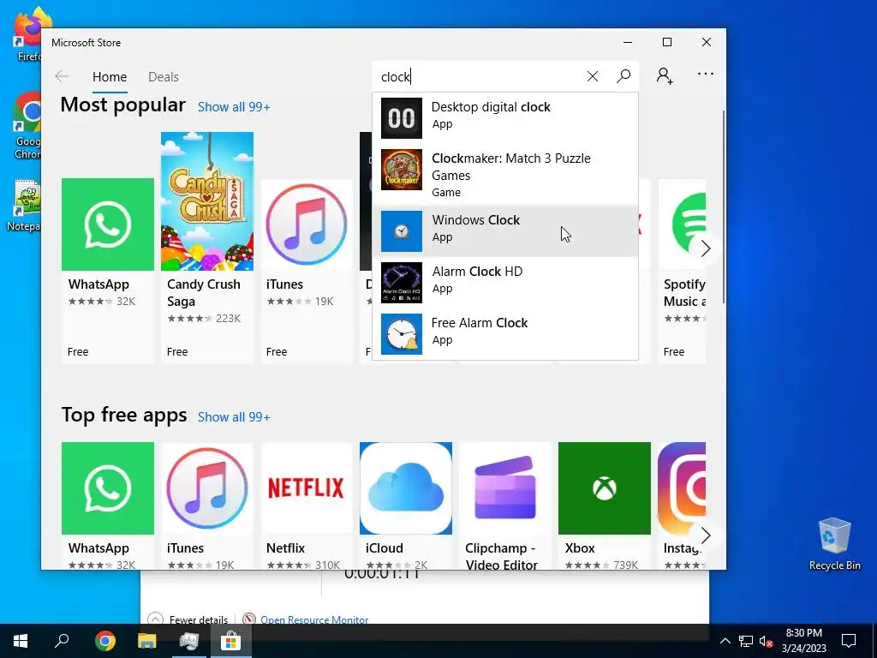877x658 pixels.
Task: Click the Store window vertical scrollbar
Action: (723, 207)
